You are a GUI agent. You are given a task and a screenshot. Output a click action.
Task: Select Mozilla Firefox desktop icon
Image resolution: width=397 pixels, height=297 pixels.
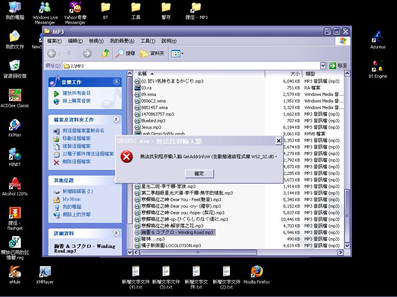(257, 275)
